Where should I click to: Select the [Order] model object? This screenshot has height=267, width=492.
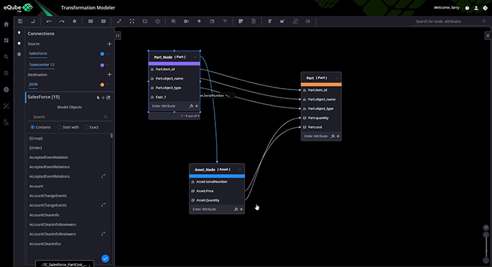click(x=36, y=148)
